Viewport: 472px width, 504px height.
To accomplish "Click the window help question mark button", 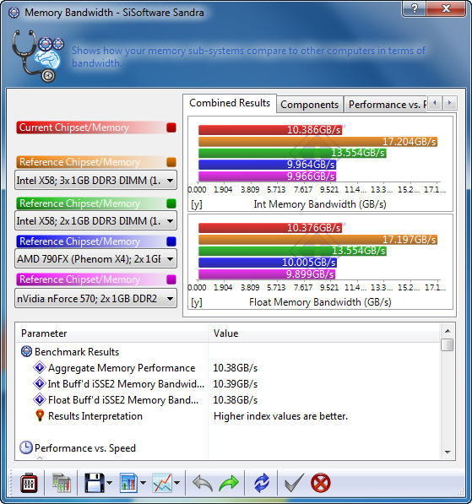I will 414,8.
